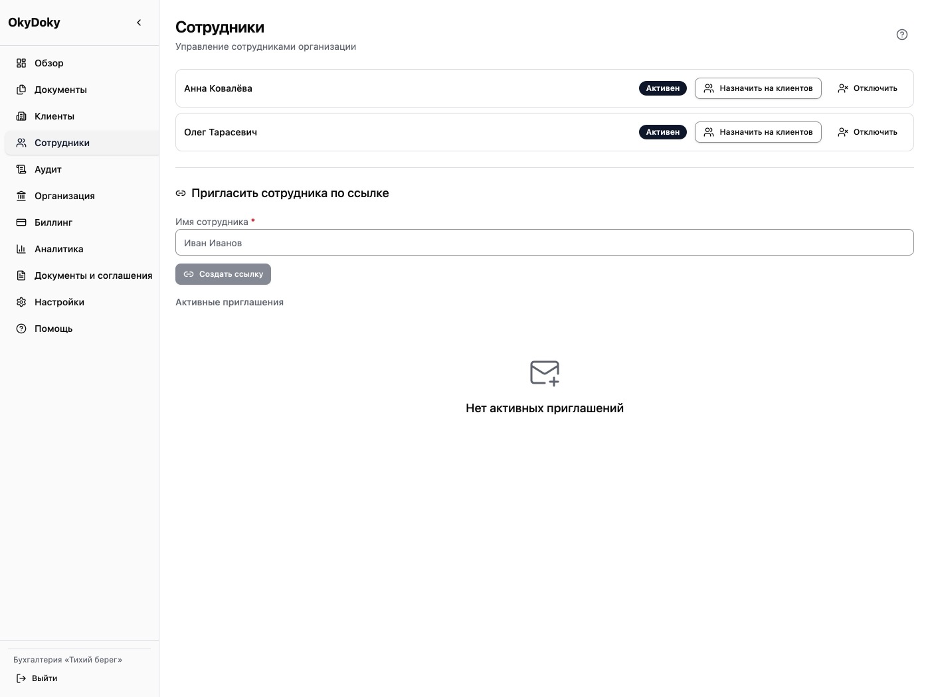This screenshot has height=697, width=930.
Task: Select Помощь in the sidebar
Action: click(82, 329)
